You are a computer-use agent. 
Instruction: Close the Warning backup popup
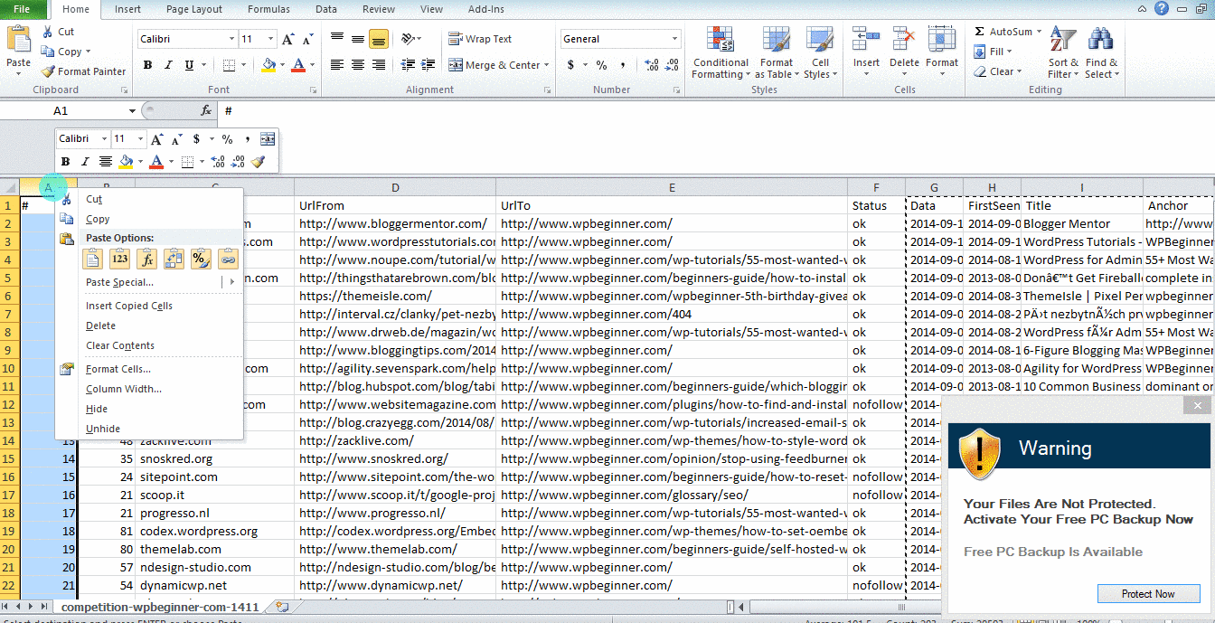1199,407
